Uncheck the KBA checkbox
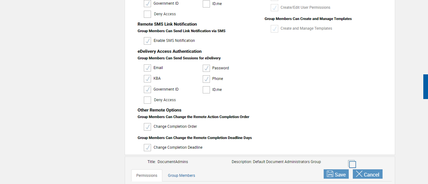The image size is (428, 184). [x=147, y=79]
